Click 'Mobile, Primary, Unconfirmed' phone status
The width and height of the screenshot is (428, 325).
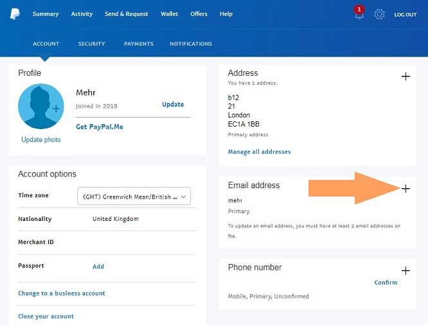[x=269, y=296]
